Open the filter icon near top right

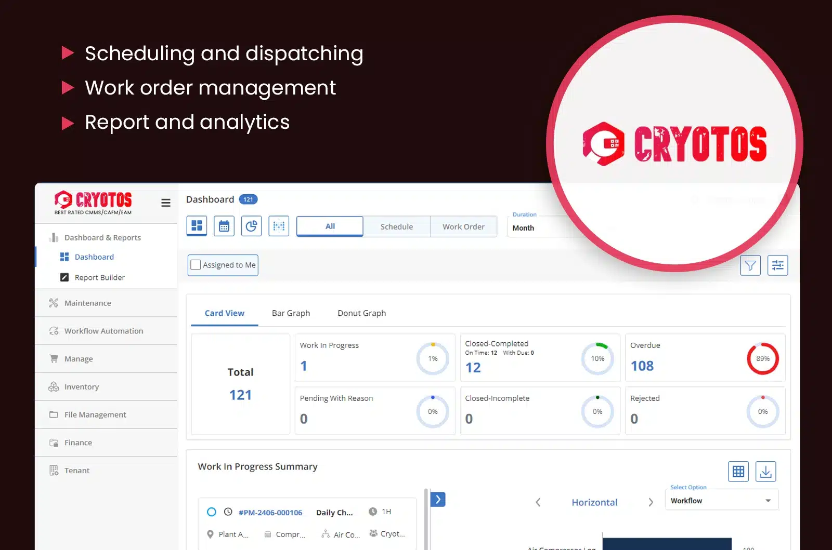(x=750, y=265)
